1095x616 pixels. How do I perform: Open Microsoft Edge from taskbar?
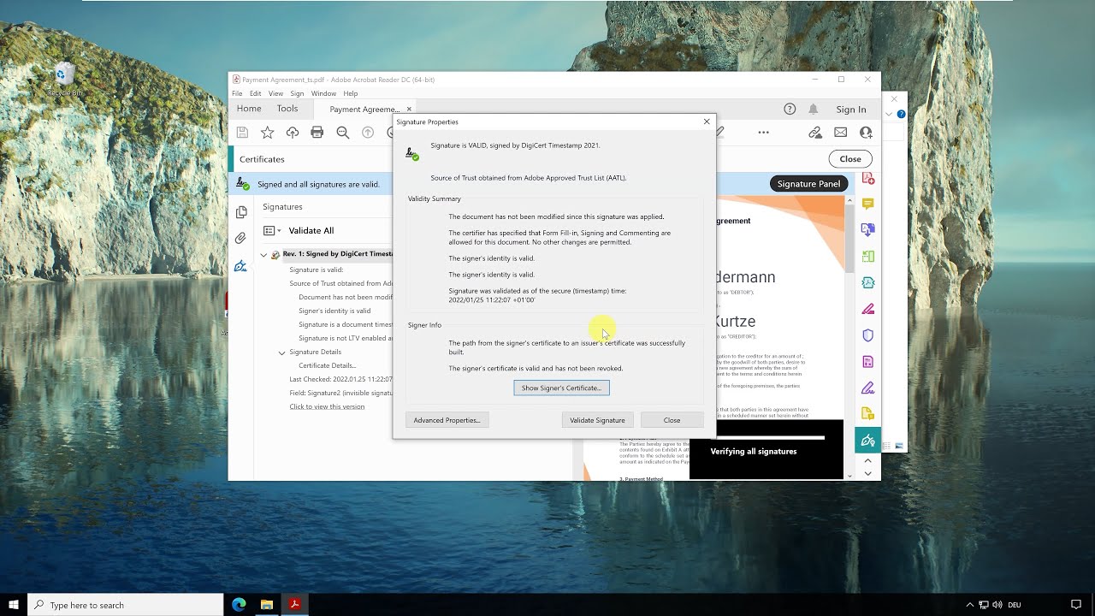(x=240, y=605)
